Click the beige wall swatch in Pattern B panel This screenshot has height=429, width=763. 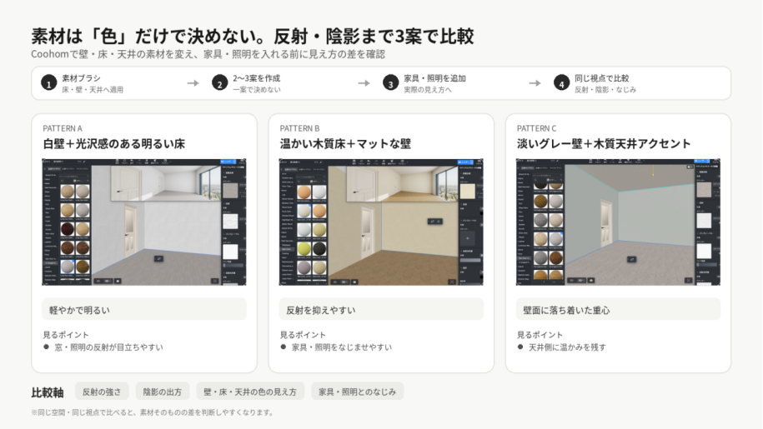(x=467, y=191)
